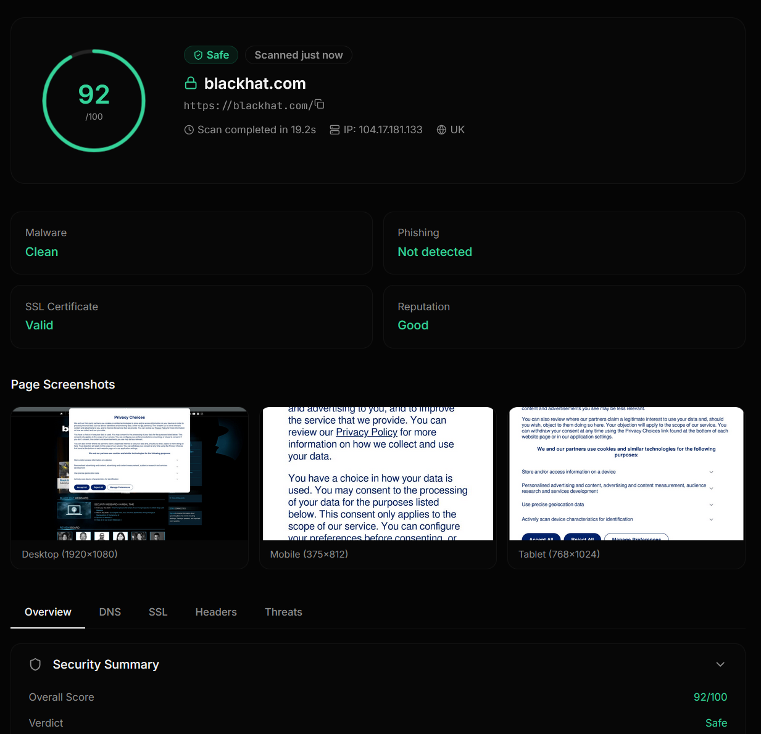The height and width of the screenshot is (734, 761).
Task: Open the Desktop 1920×1080 screenshot
Action: (x=130, y=474)
